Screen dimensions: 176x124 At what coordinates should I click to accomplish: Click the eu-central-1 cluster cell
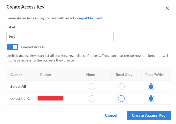20,98
